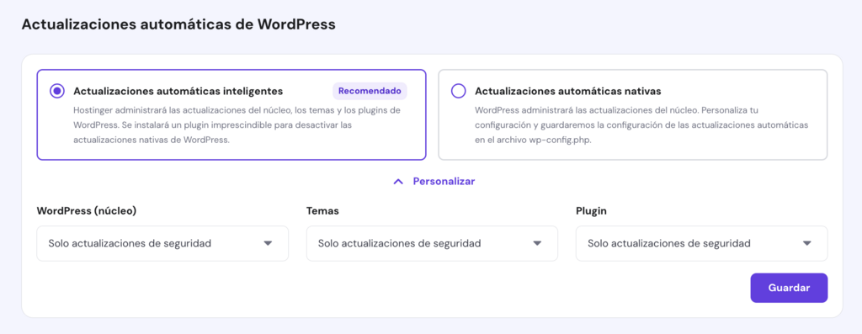The width and height of the screenshot is (862, 334).
Task: Click the WordPress (núcleo) label
Action: coord(87,211)
